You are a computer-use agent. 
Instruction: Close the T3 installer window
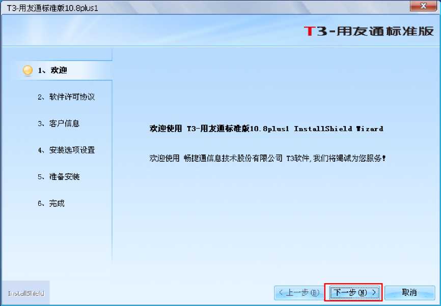(423, 6)
